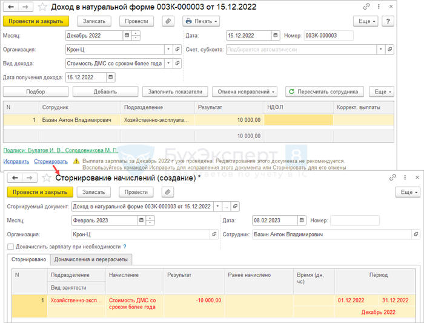This screenshot has height=323, width=424.
Task: Click -10 000,00 result cell
Action: (194, 305)
